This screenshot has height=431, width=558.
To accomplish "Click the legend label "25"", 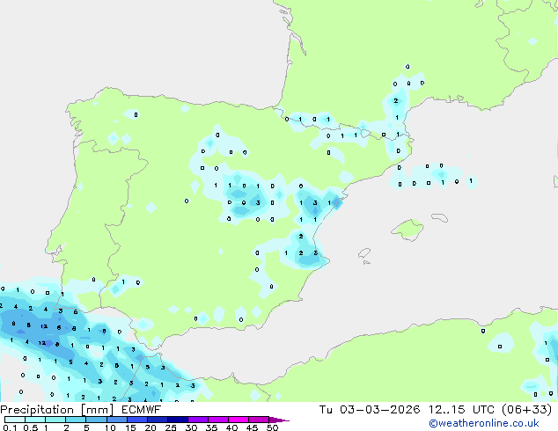I will [x=171, y=427].
